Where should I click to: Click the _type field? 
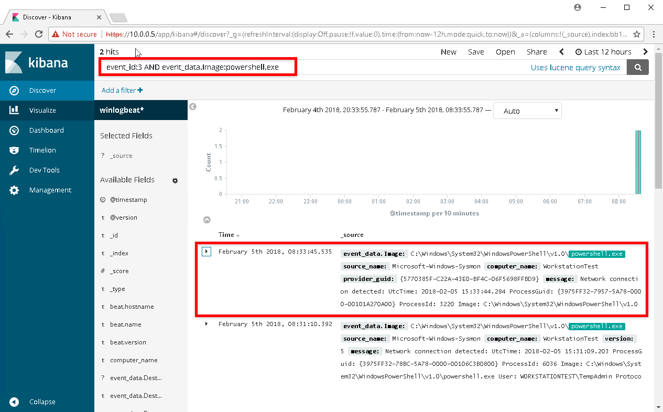click(x=117, y=289)
